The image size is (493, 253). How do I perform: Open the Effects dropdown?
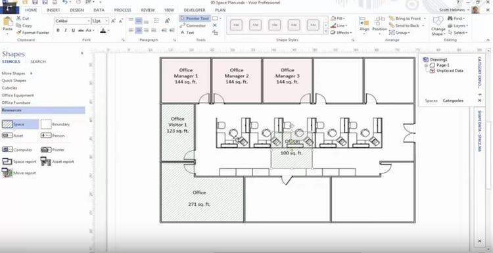(341, 33)
